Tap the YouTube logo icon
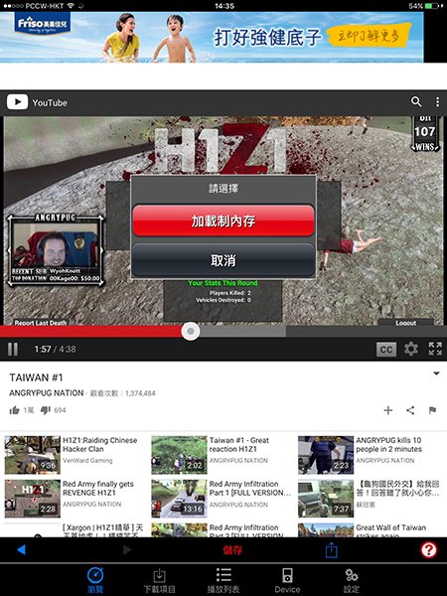Viewport: 447px width, 596px height. tap(17, 102)
